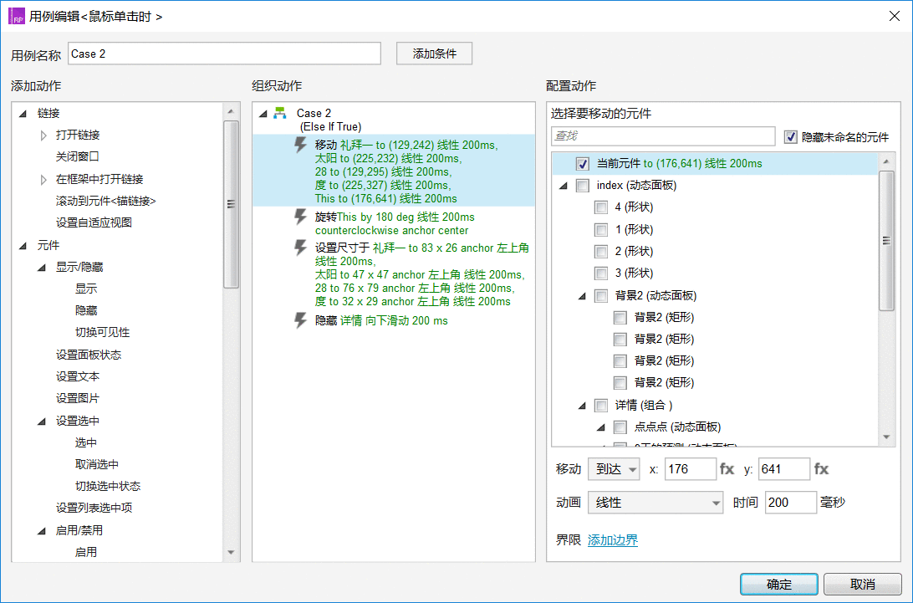
Task: Collapse the 启用/禁用 group
Action: click(x=41, y=531)
